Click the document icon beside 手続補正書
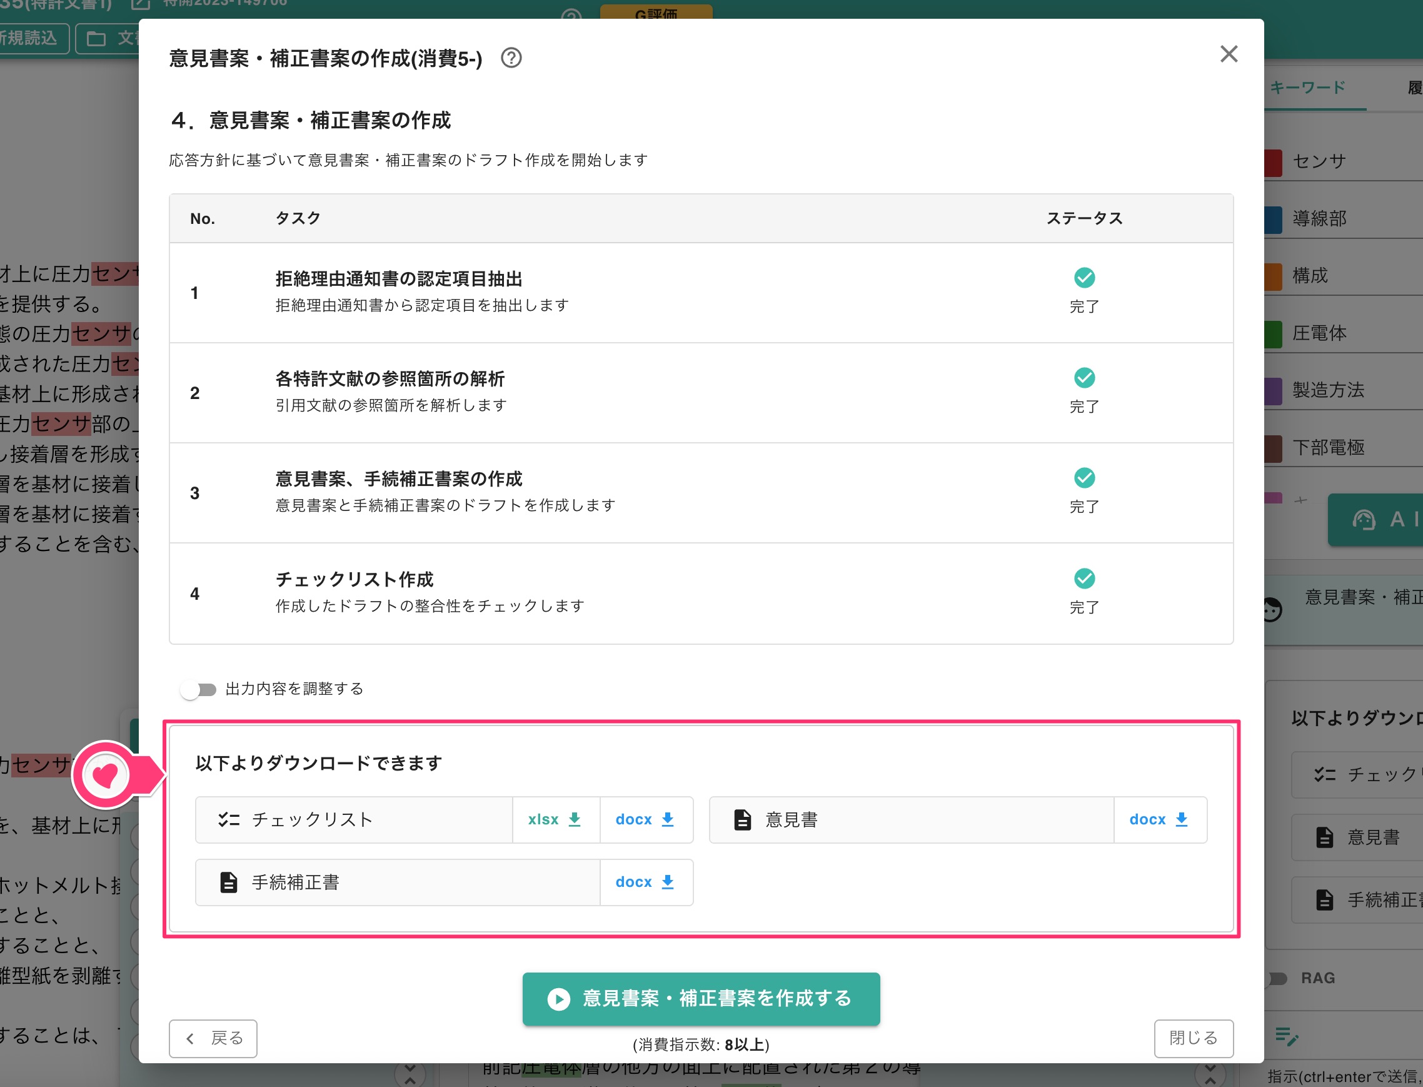 click(228, 882)
